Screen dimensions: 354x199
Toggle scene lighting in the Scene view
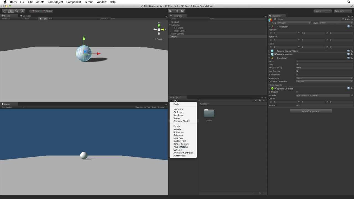point(41,19)
